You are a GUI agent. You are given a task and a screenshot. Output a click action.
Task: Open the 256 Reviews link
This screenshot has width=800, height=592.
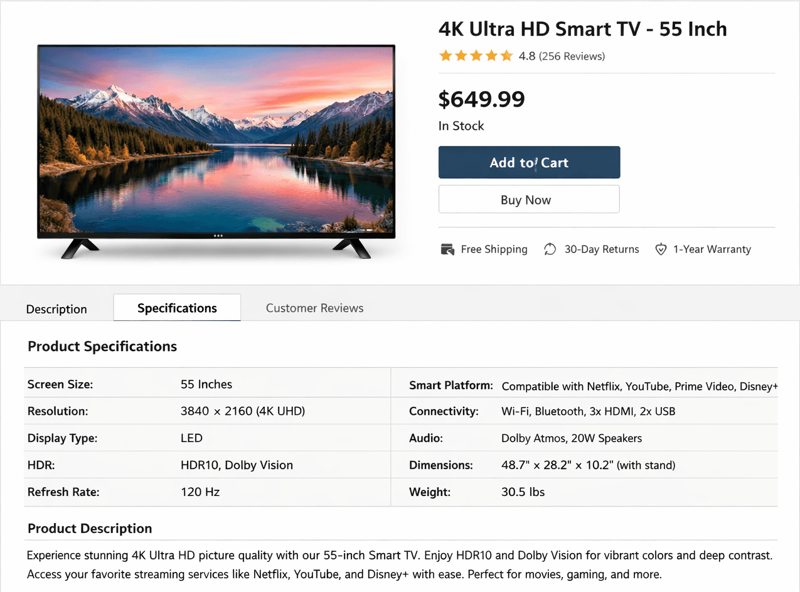pyautogui.click(x=572, y=56)
